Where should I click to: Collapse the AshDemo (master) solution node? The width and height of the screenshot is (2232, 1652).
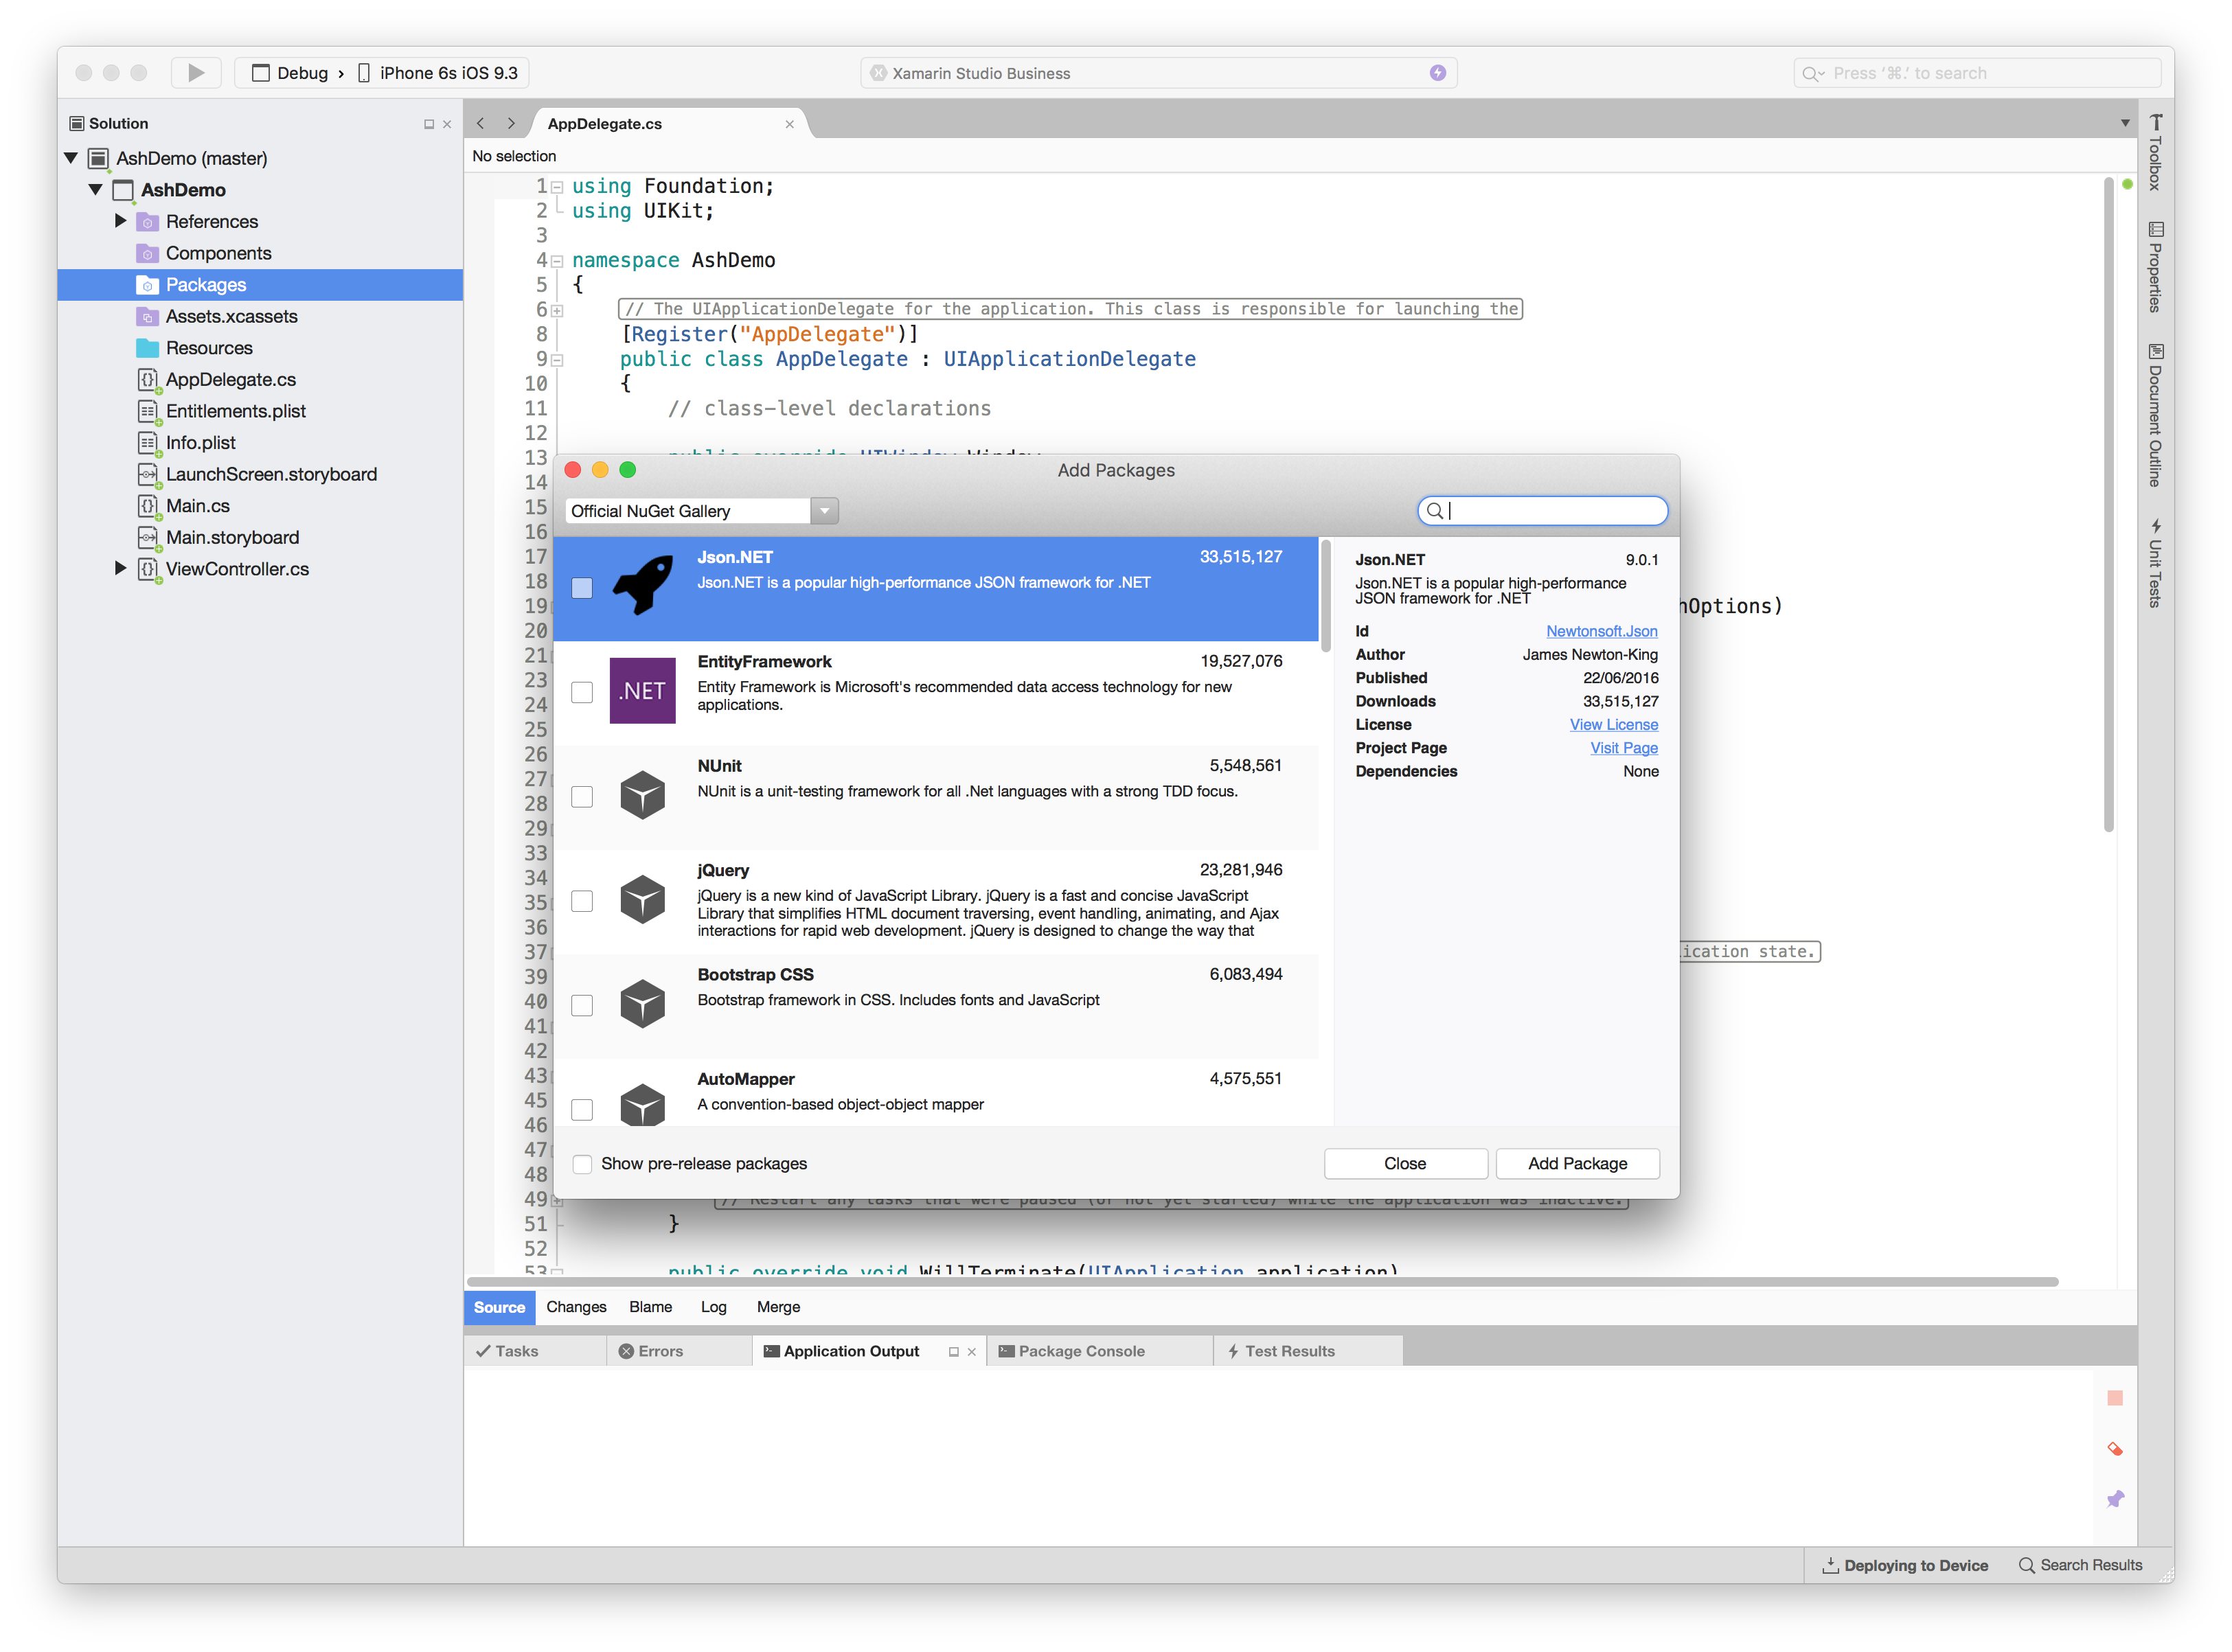pos(71,158)
